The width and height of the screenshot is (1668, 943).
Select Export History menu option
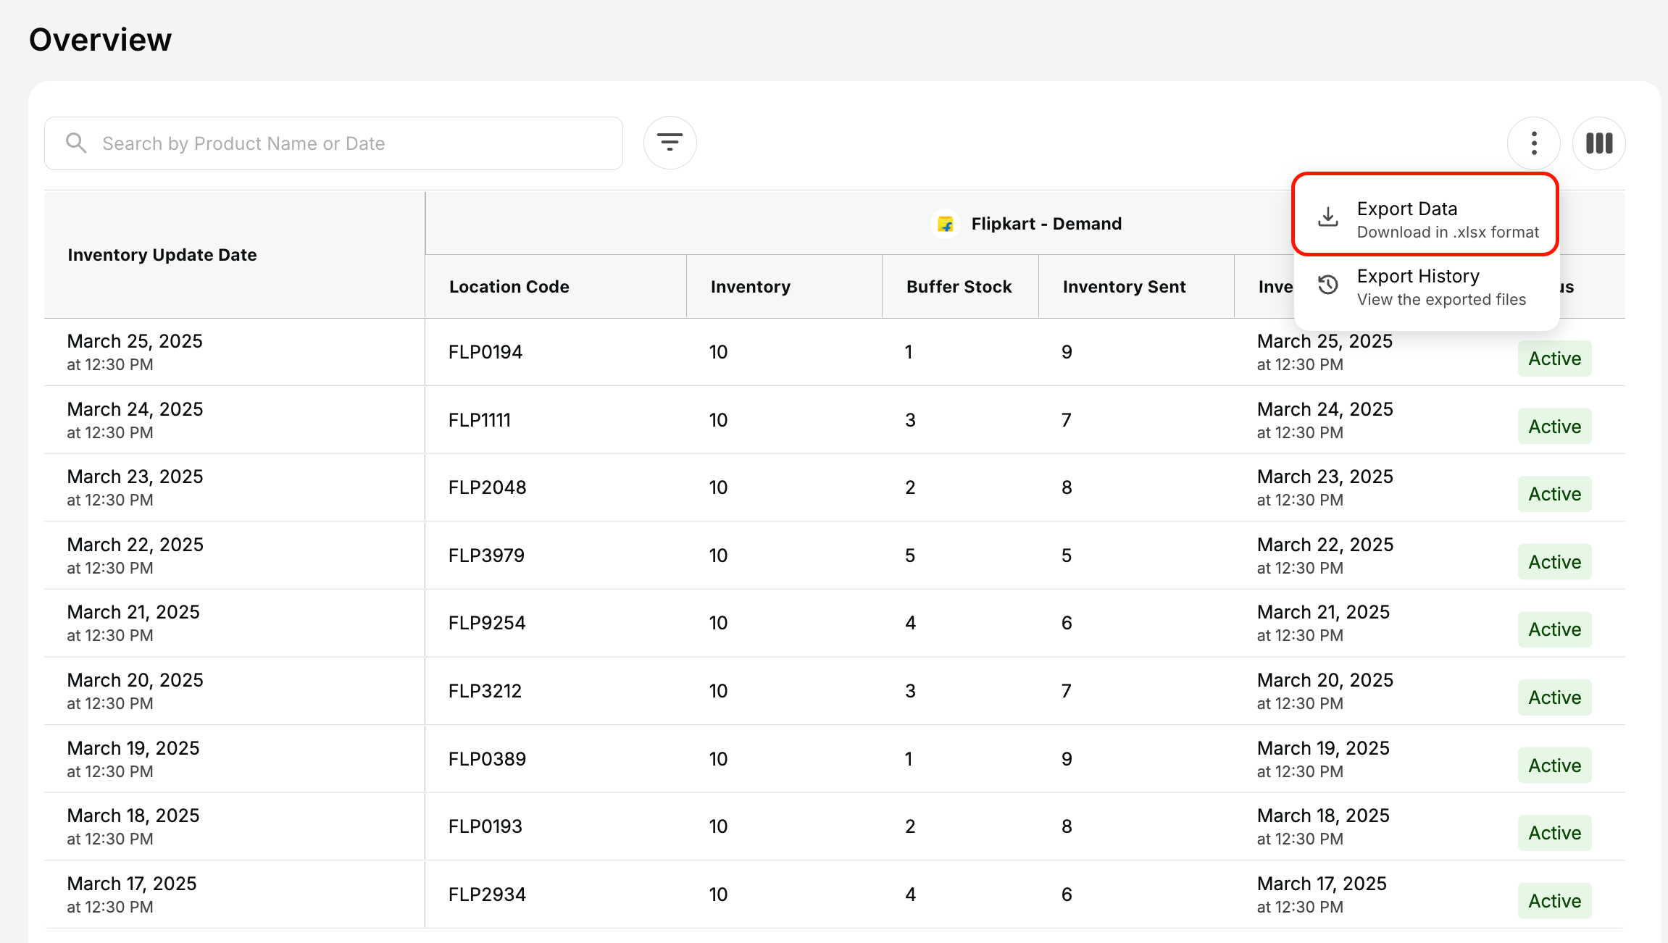point(1425,288)
